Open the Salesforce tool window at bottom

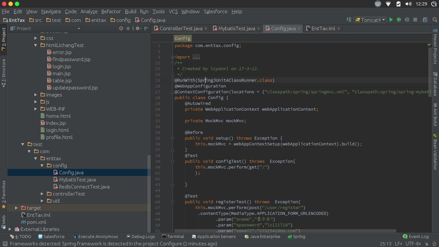click(51, 237)
